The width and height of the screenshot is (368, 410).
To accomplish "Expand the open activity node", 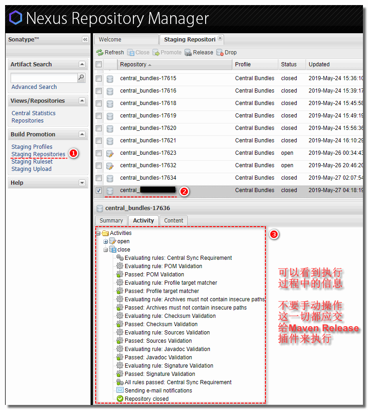I will point(105,241).
